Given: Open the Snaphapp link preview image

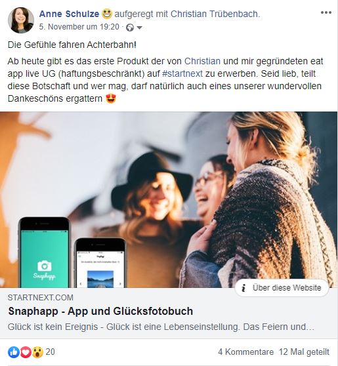Looking at the screenshot, I should pyautogui.click(x=169, y=199).
